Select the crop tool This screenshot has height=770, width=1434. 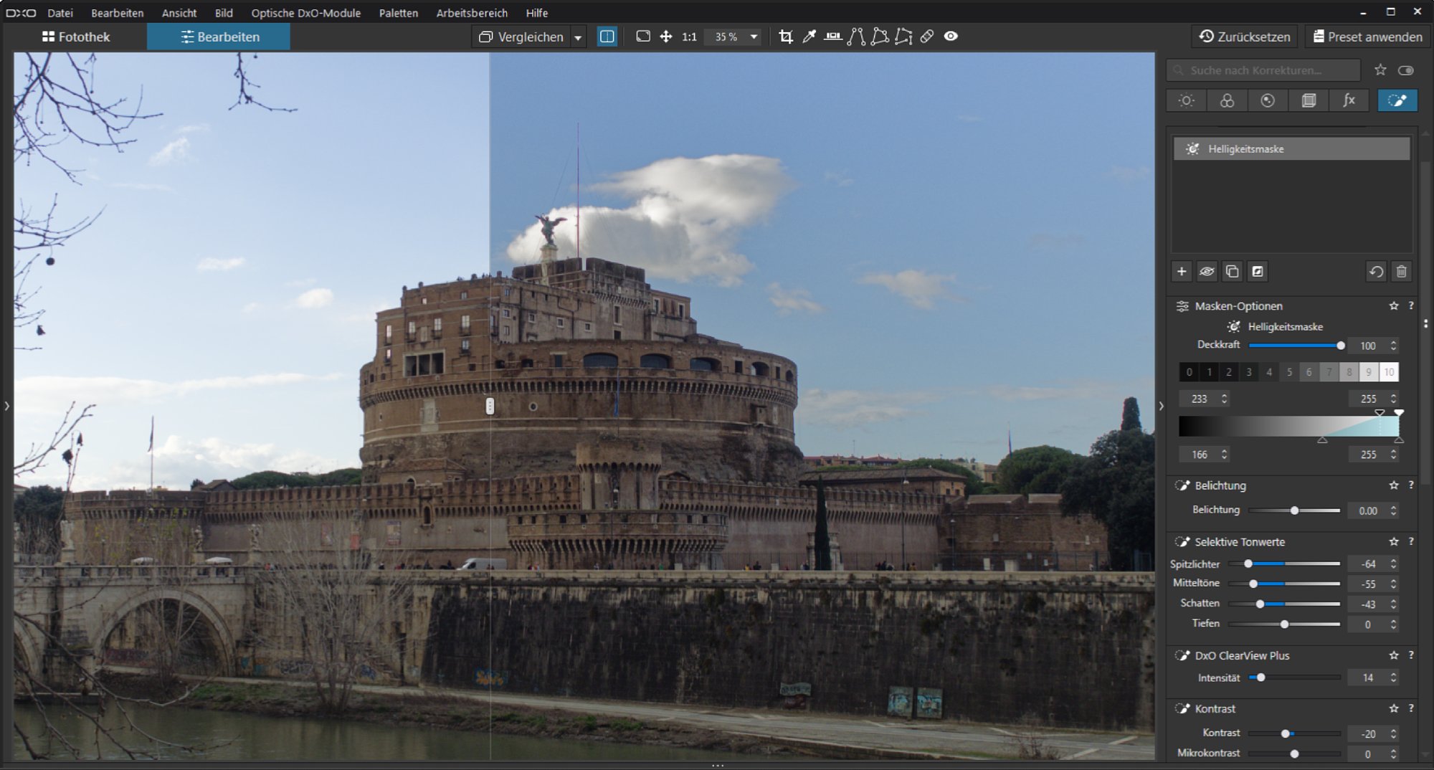click(x=786, y=37)
